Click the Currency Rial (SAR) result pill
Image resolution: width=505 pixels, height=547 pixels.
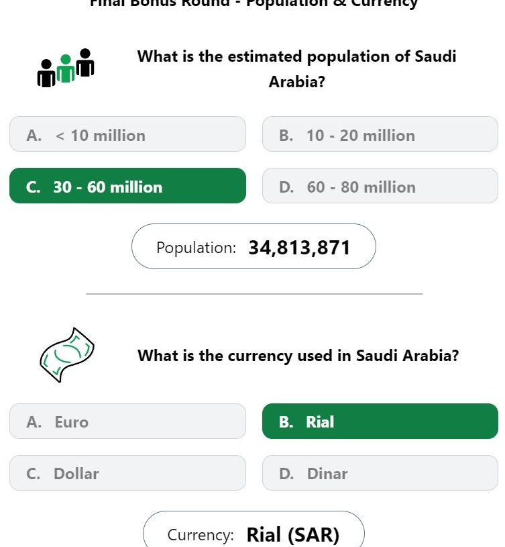tap(254, 529)
